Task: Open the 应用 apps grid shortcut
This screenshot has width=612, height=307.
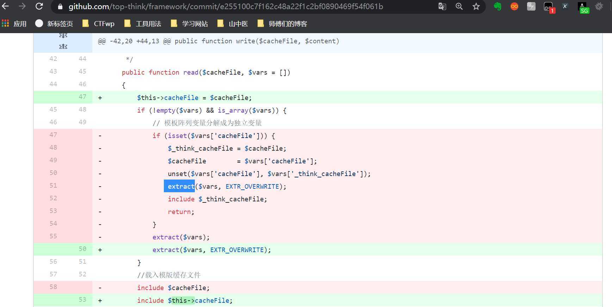Action: pos(14,24)
